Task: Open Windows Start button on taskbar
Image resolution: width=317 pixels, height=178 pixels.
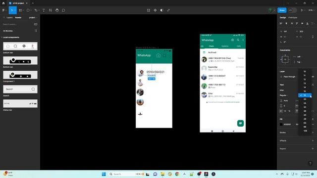Action: click(104, 174)
